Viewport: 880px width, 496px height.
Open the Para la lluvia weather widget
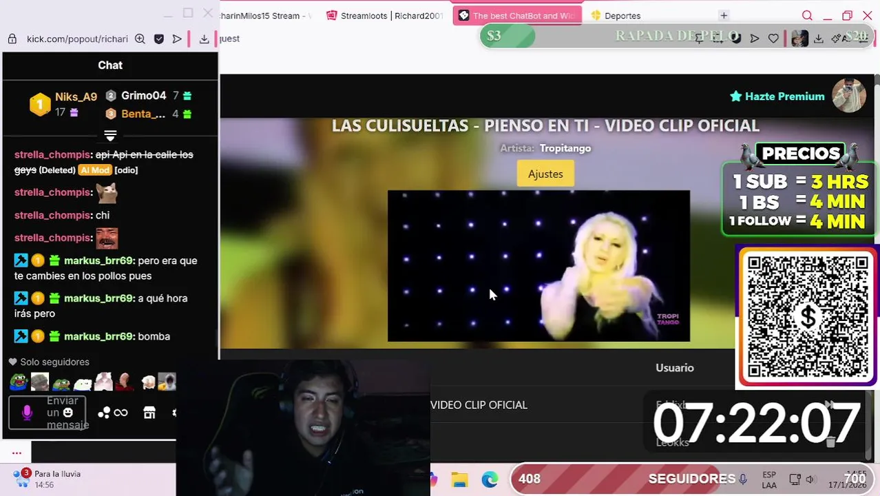tap(47, 479)
